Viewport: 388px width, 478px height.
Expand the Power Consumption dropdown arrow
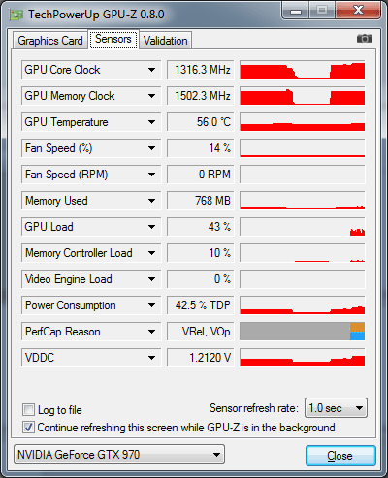[x=151, y=305]
